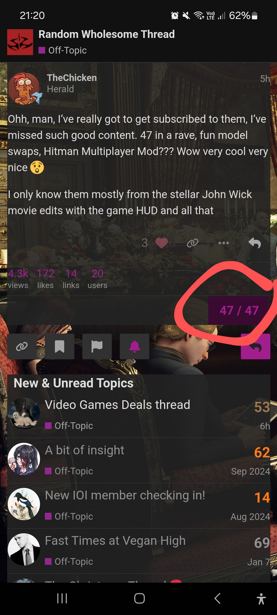This screenshot has height=615, width=277.
Task: Open the 'A bit of insight' topic
Action: (x=84, y=450)
